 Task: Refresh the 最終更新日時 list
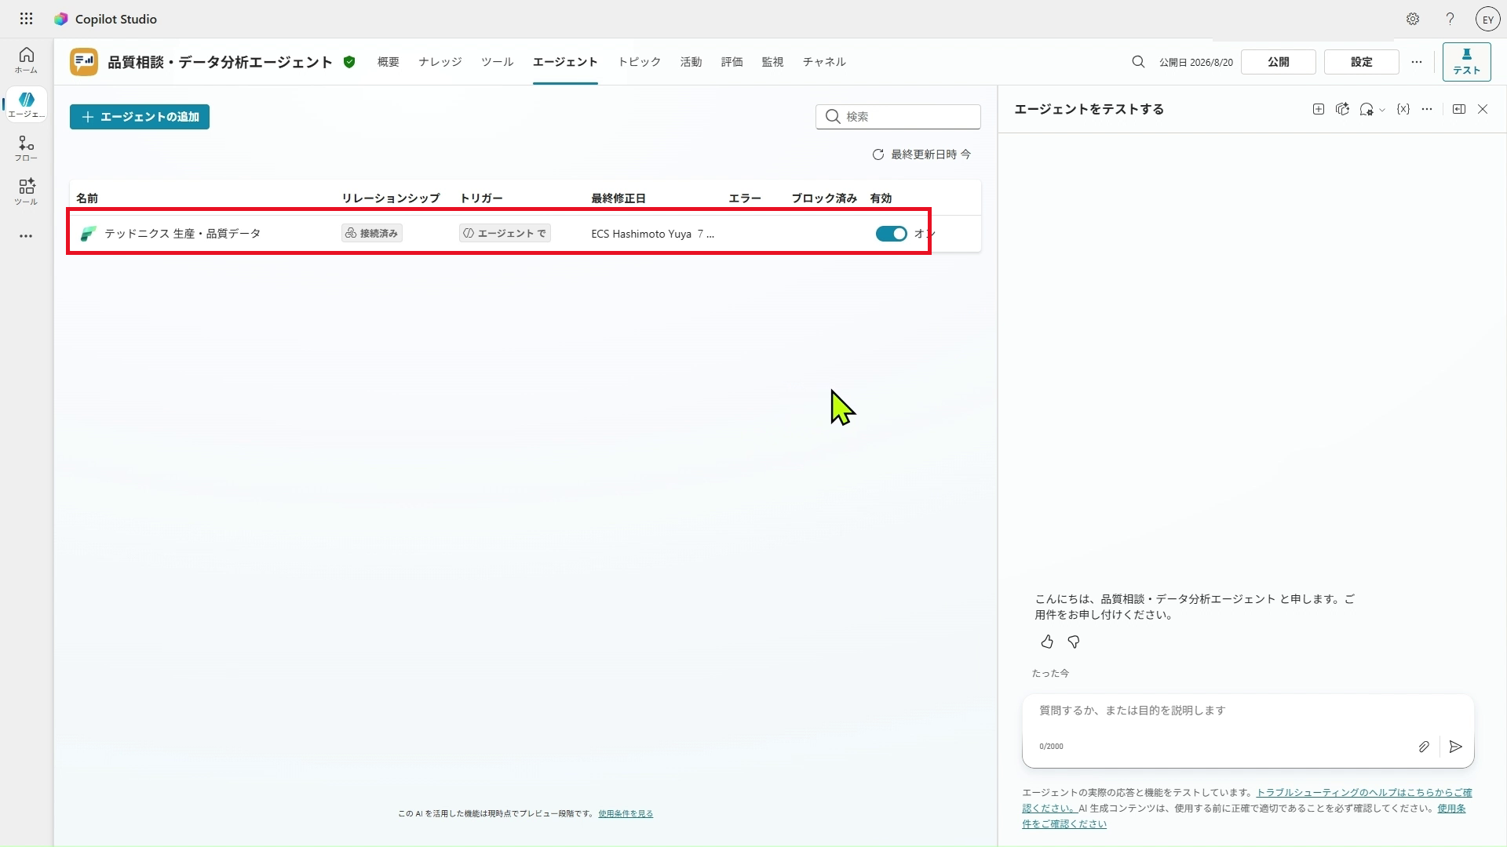point(878,154)
